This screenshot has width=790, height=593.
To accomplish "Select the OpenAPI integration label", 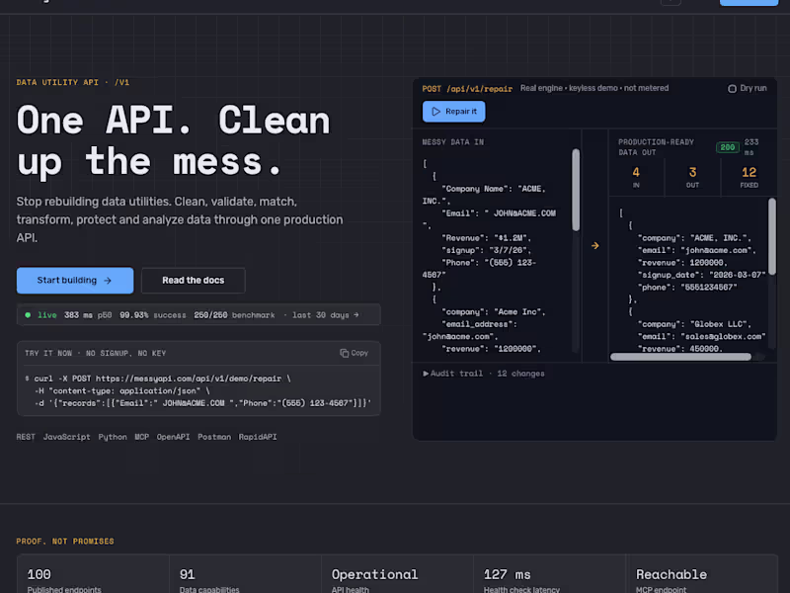I will click(x=173, y=437).
